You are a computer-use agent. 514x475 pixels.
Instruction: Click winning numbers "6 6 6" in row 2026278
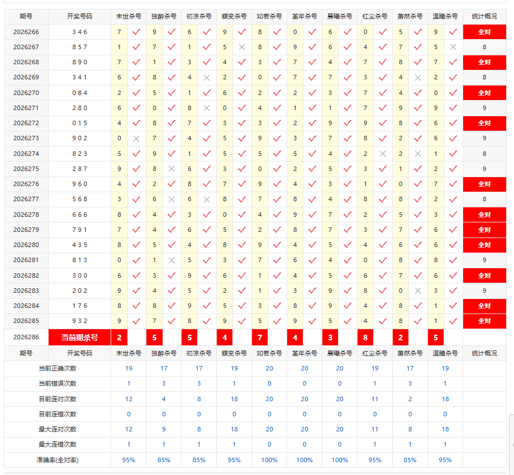(x=80, y=215)
